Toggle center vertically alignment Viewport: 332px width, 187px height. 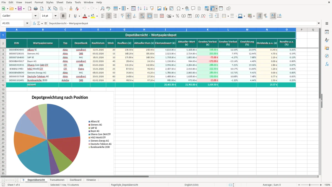click(x=128, y=16)
